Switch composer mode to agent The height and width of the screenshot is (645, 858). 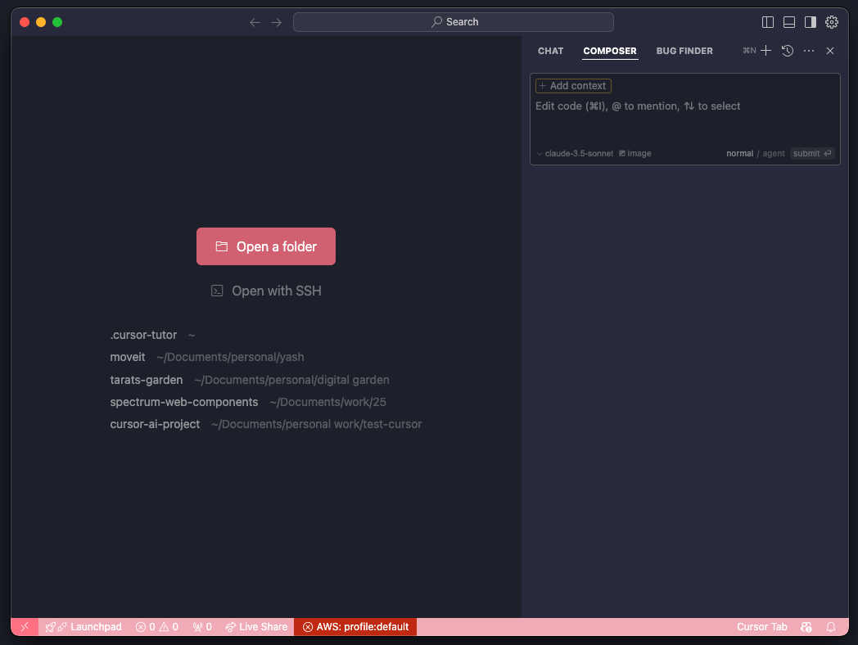point(774,153)
